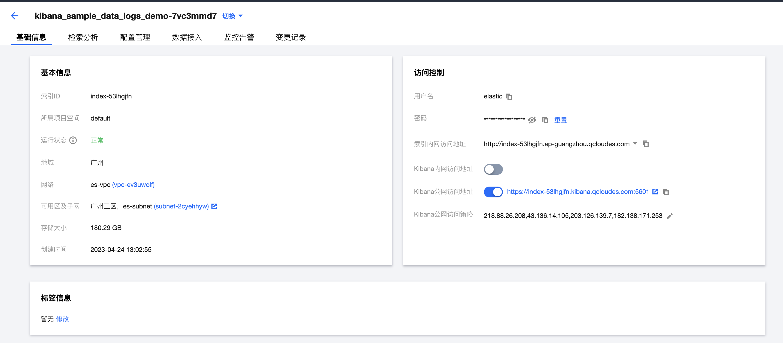783x343 pixels.
Task: Reset the password via 重置
Action: (560, 120)
